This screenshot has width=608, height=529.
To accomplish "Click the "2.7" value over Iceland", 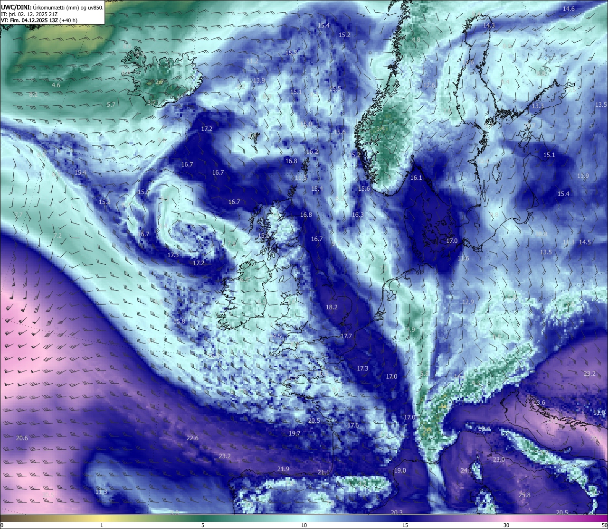I will click(160, 82).
